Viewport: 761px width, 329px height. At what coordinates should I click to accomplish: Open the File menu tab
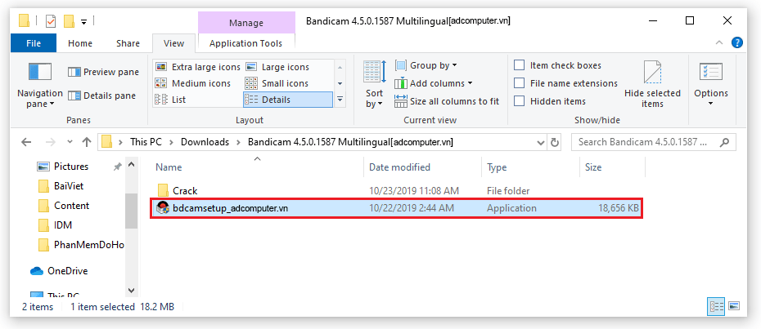coord(34,43)
